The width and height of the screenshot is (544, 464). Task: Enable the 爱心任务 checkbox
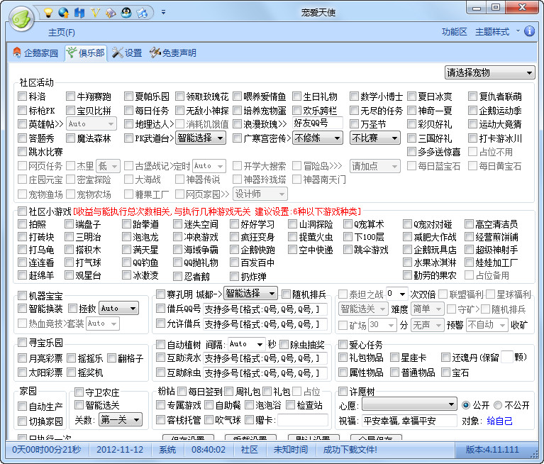[343, 344]
